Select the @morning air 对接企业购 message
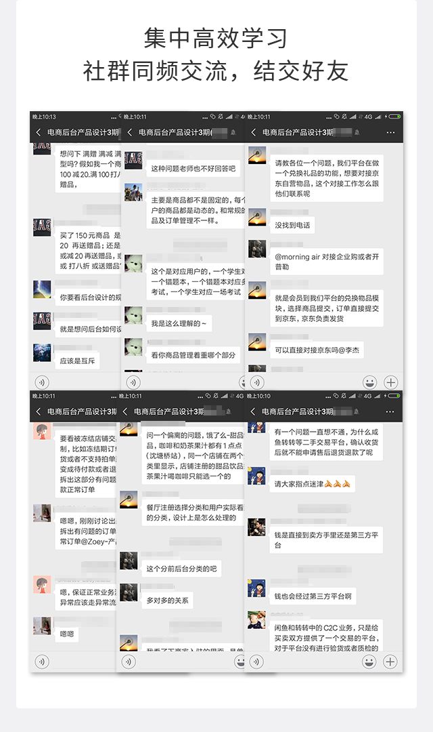 (327, 262)
